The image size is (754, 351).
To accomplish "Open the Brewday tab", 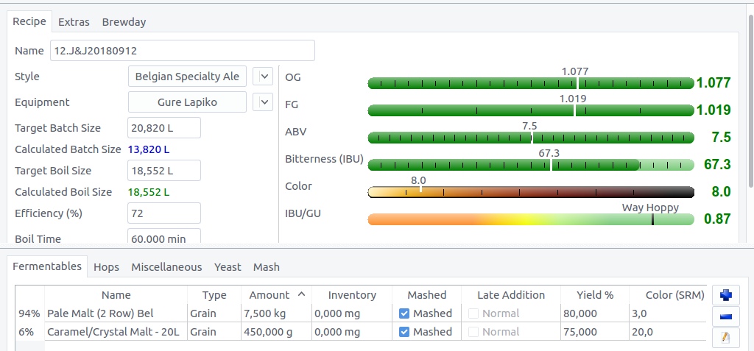I will coord(124,22).
